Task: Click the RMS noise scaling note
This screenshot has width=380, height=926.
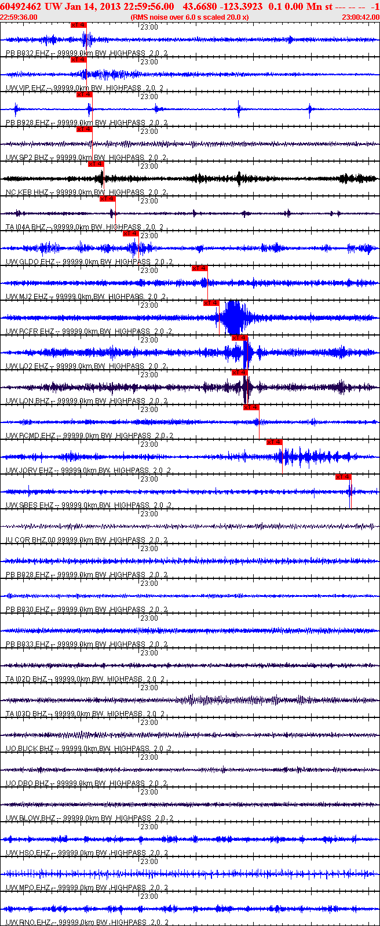Action: tap(190, 17)
